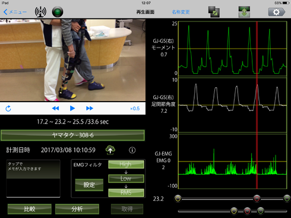
Task: Click the date 2017/03/08 10:10:59
Action: [x=68, y=150]
